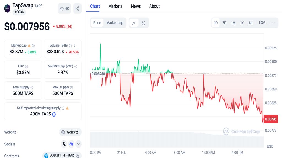Click the Website button
The width and height of the screenshot is (282, 158).
(x=70, y=132)
